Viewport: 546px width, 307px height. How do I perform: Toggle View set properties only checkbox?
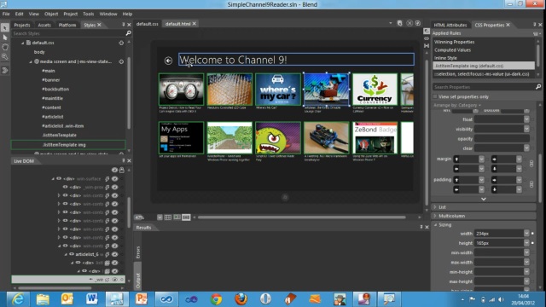click(435, 96)
